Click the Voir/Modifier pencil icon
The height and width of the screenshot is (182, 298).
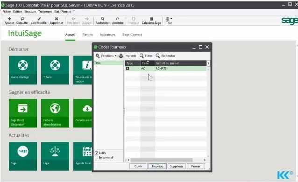point(39,19)
